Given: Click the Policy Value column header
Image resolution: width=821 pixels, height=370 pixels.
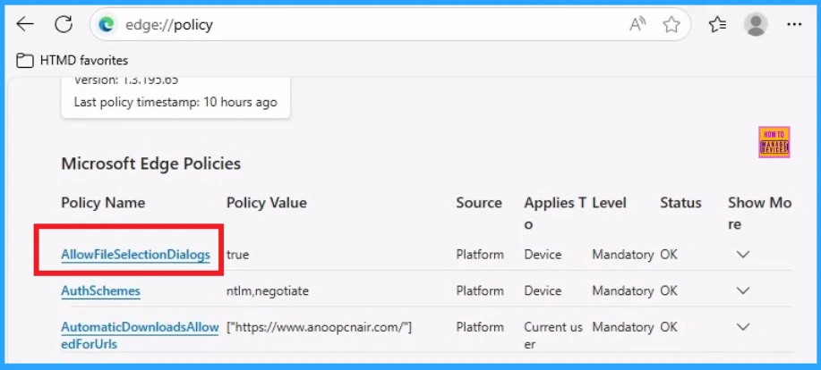Looking at the screenshot, I should click(267, 203).
